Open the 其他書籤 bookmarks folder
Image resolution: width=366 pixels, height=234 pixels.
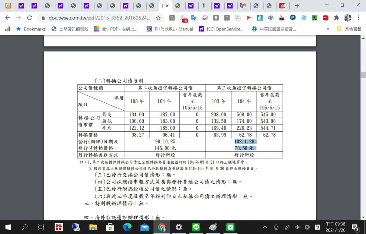[x=349, y=29]
